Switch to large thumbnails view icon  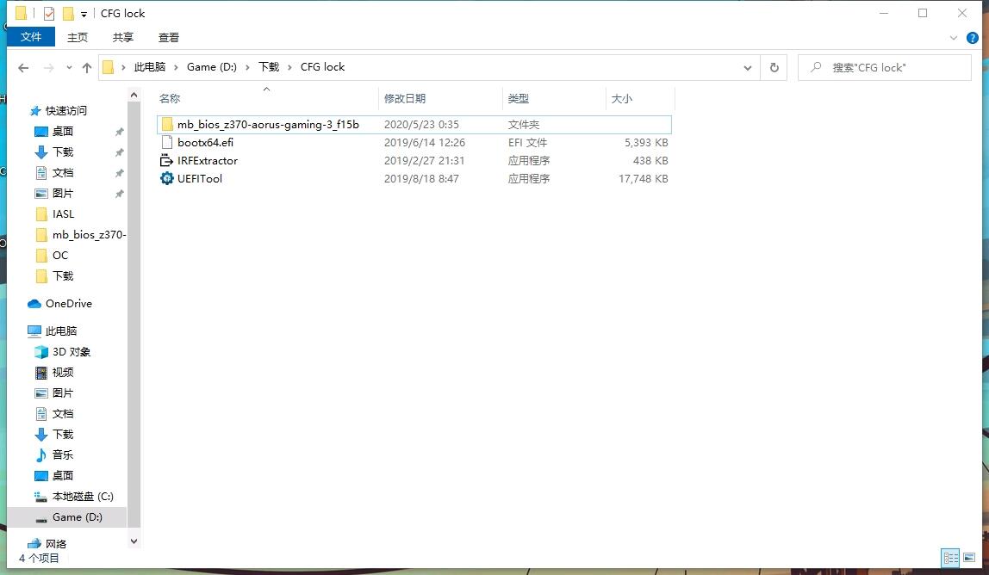tap(969, 557)
